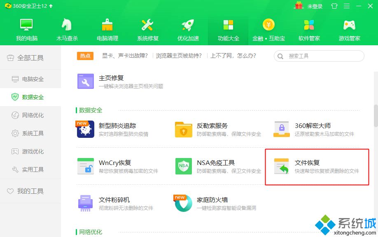The height and width of the screenshot is (237, 378).
Task: Launch 家庭防火墙 icon
Action: (184, 203)
